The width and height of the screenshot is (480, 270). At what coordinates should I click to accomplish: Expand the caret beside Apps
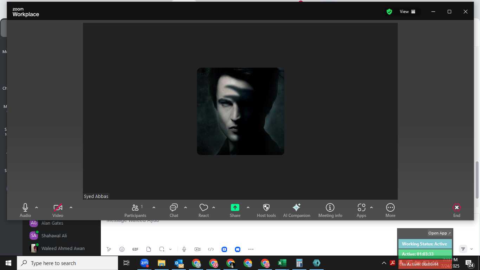click(371, 207)
